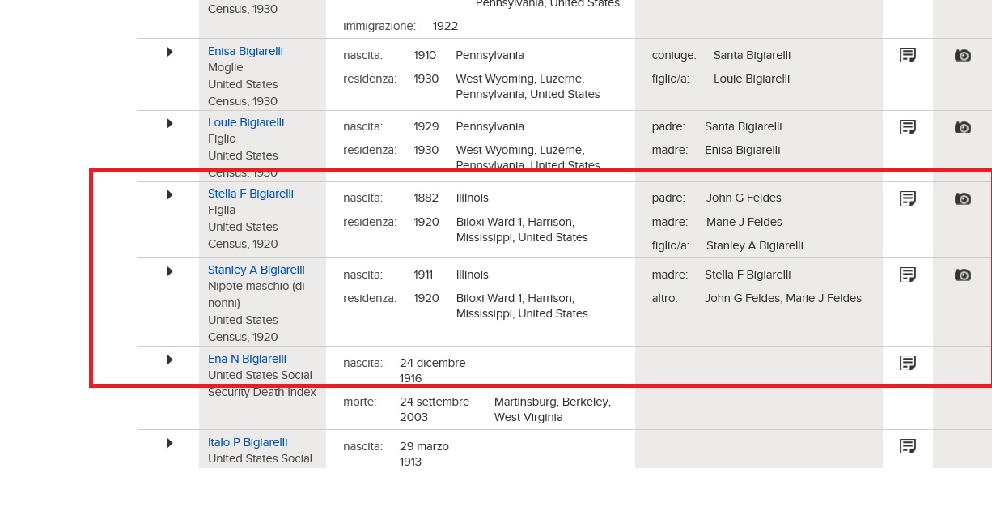Expand the Enisa Bigiarelli row arrow

coord(170,52)
